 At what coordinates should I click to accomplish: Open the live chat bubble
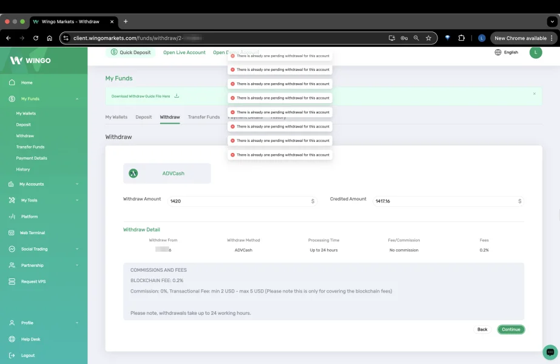pyautogui.click(x=550, y=352)
